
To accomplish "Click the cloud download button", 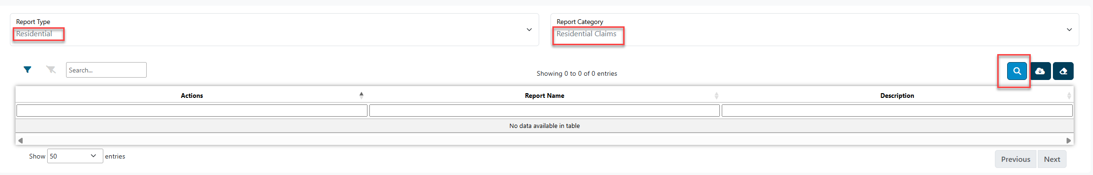I will [1040, 71].
